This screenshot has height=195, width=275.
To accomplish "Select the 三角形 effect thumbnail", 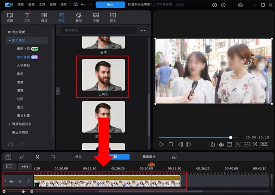I will tap(103, 75).
